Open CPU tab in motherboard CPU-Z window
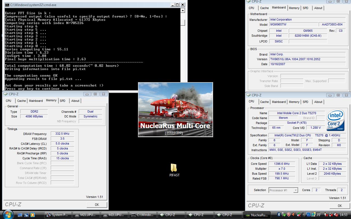Image resolution: width=351 pixels, height=219 pixels. (251, 8)
